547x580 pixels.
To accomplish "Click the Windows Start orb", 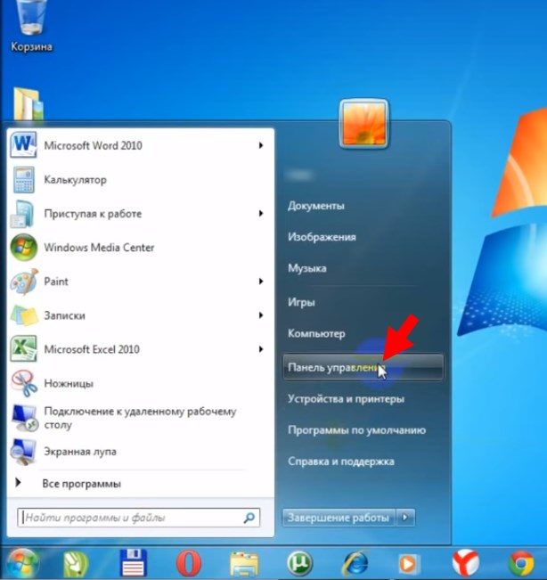I will coord(23,564).
